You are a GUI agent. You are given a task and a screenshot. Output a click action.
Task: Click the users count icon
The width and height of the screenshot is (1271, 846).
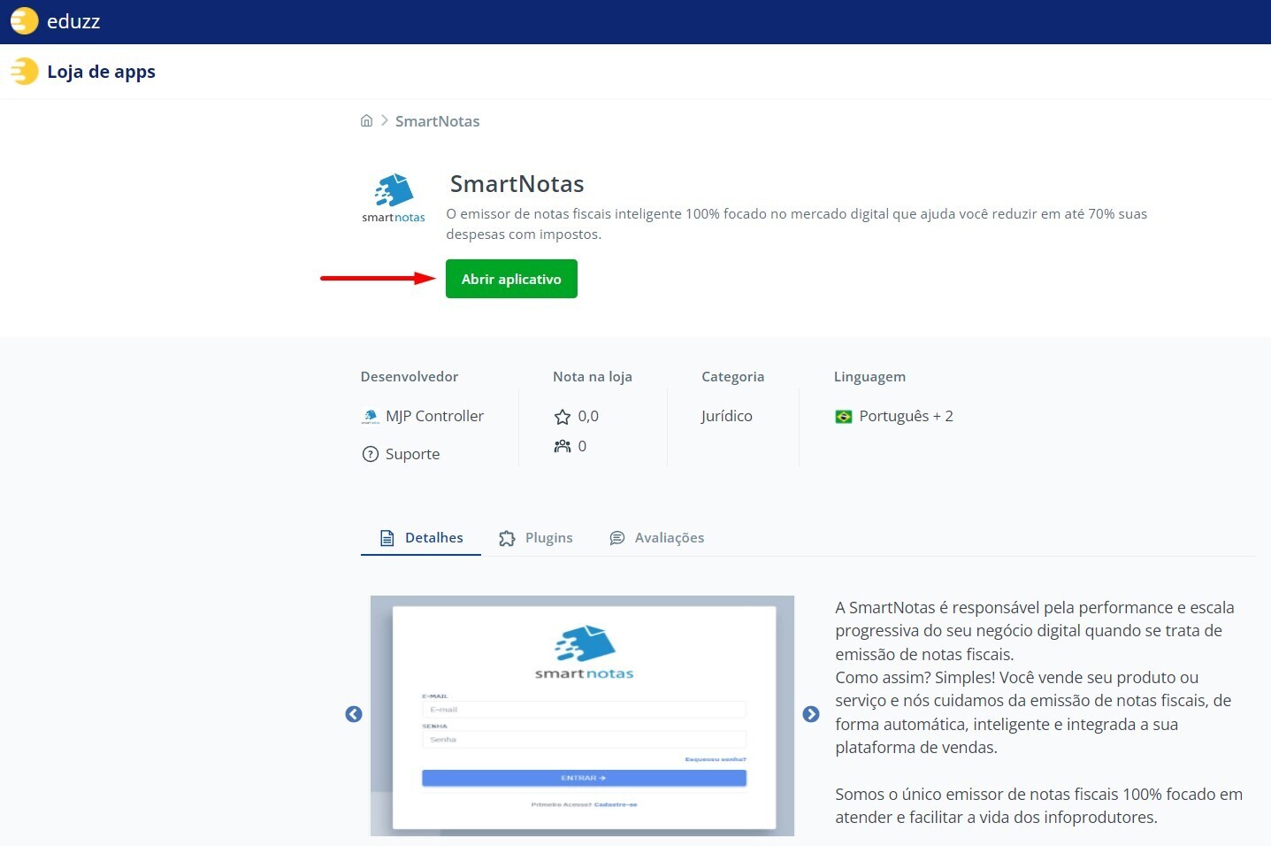click(x=562, y=446)
